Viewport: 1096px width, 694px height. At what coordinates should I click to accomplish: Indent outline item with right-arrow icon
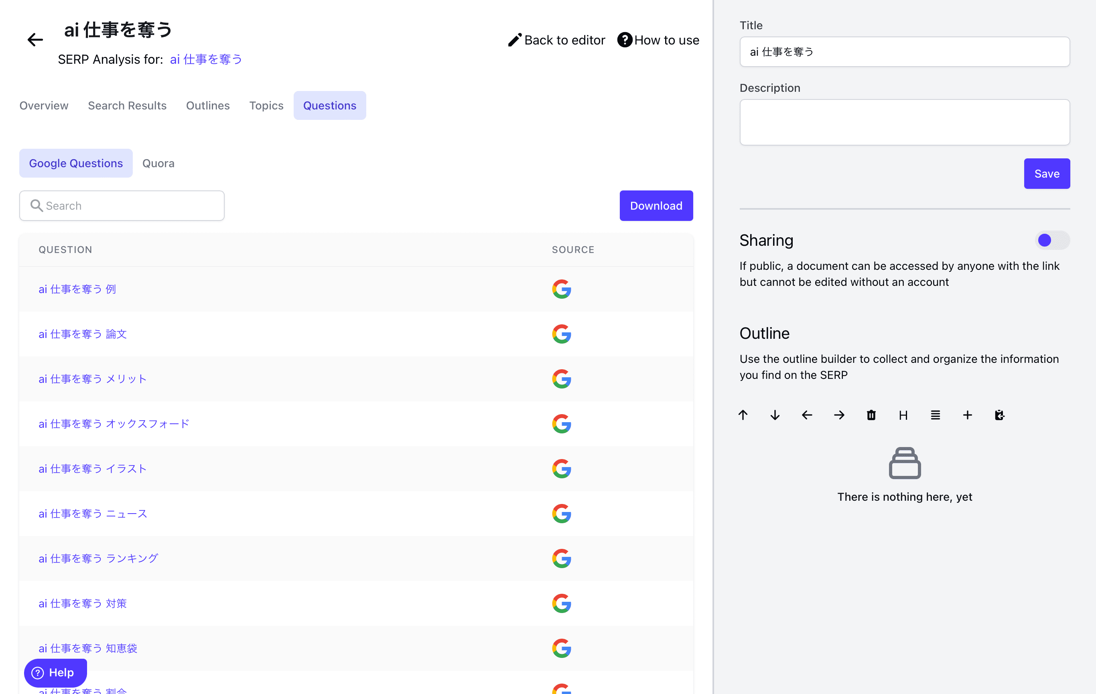(839, 415)
